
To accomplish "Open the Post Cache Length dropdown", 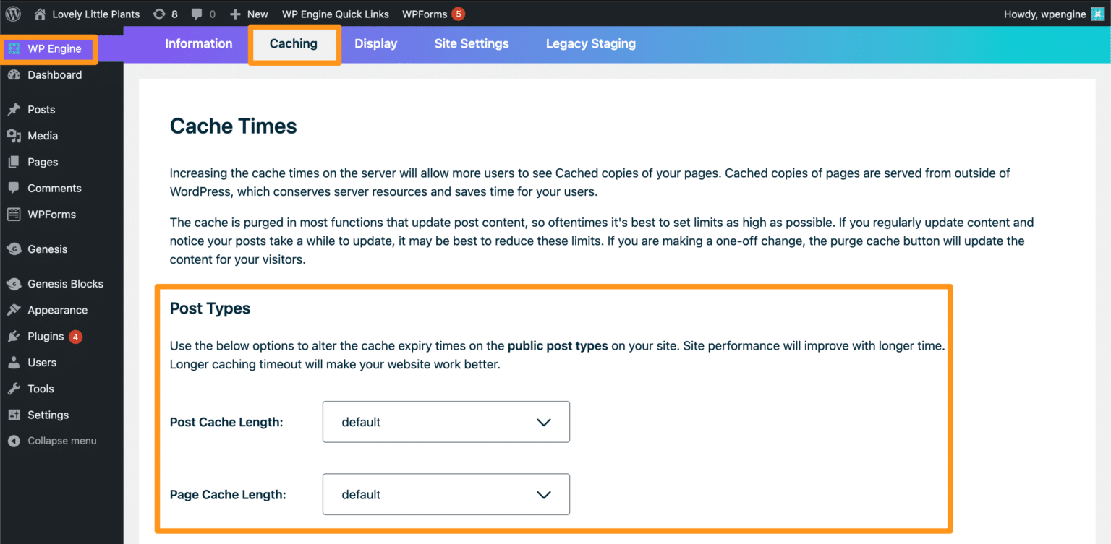I will (x=446, y=422).
